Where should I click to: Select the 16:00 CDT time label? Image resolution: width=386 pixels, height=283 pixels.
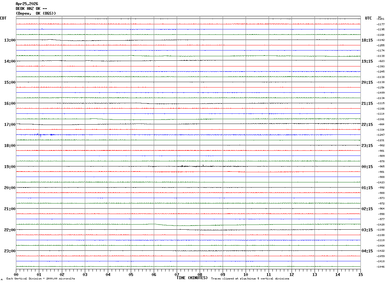click(x=10, y=103)
